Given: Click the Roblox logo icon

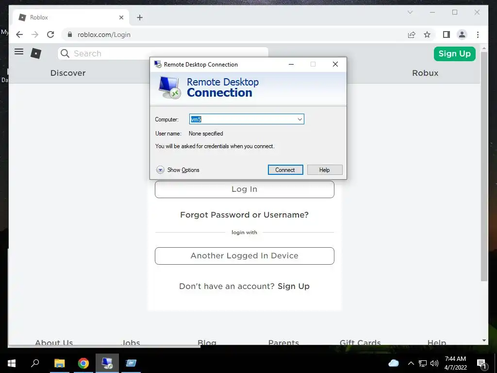Looking at the screenshot, I should pos(36,53).
